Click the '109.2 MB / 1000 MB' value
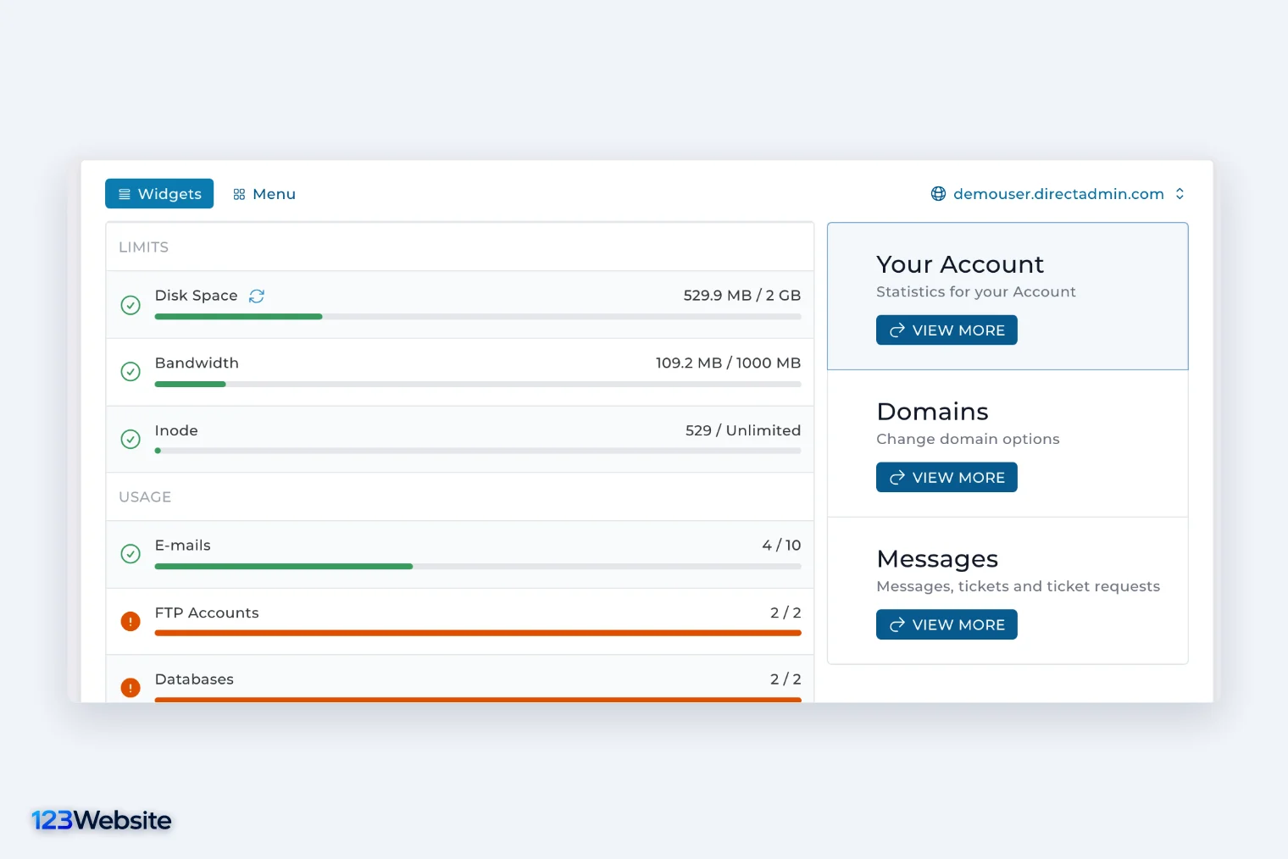 click(728, 363)
